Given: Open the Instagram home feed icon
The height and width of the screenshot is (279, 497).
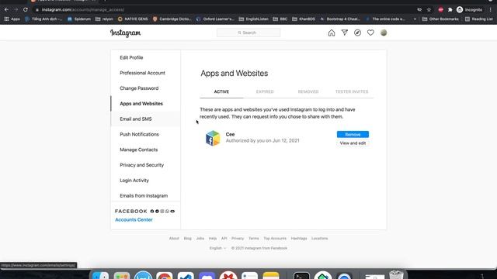Looking at the screenshot, I should click(x=332, y=33).
